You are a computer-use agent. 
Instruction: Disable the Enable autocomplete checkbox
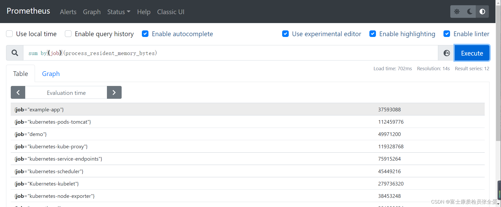[x=145, y=34]
